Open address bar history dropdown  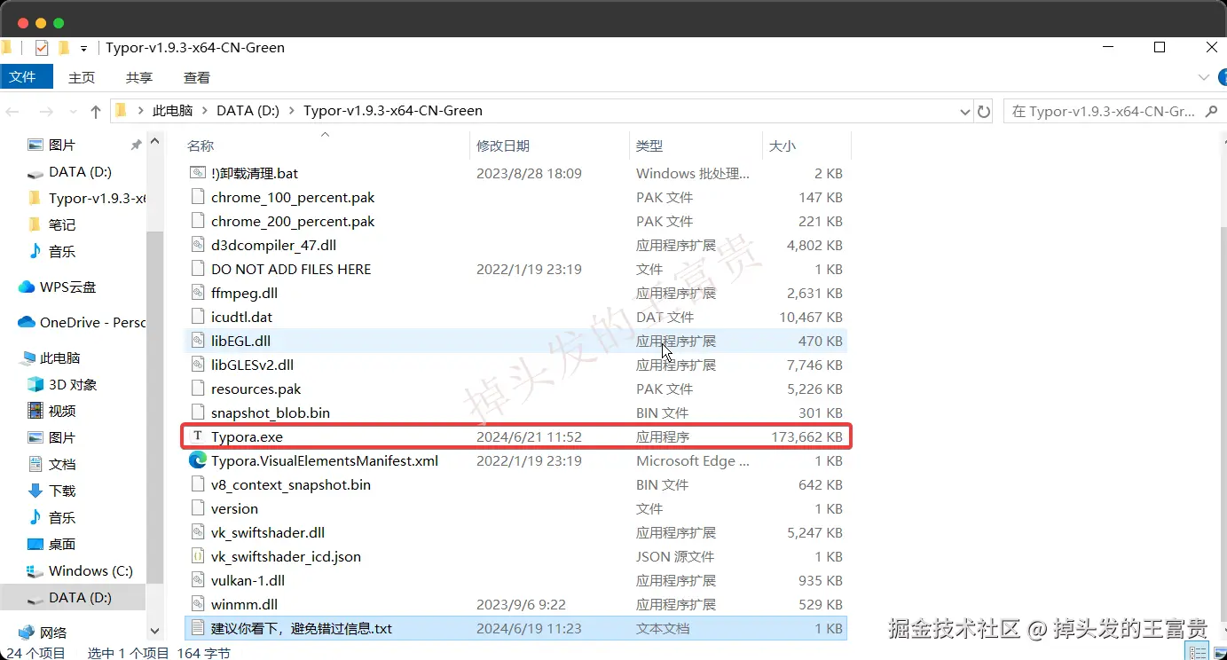[x=965, y=112]
